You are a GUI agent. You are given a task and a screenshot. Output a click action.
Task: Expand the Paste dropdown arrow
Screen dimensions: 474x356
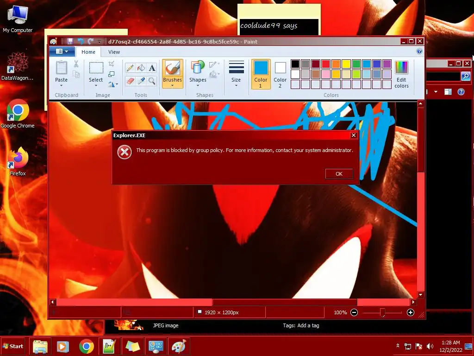coord(62,86)
